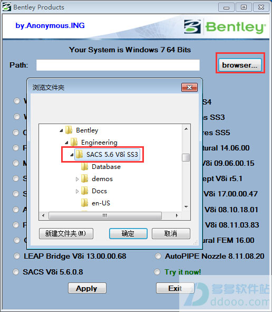Select the en-US folder
Image resolution: width=272 pixels, height=312 pixels.
101,203
